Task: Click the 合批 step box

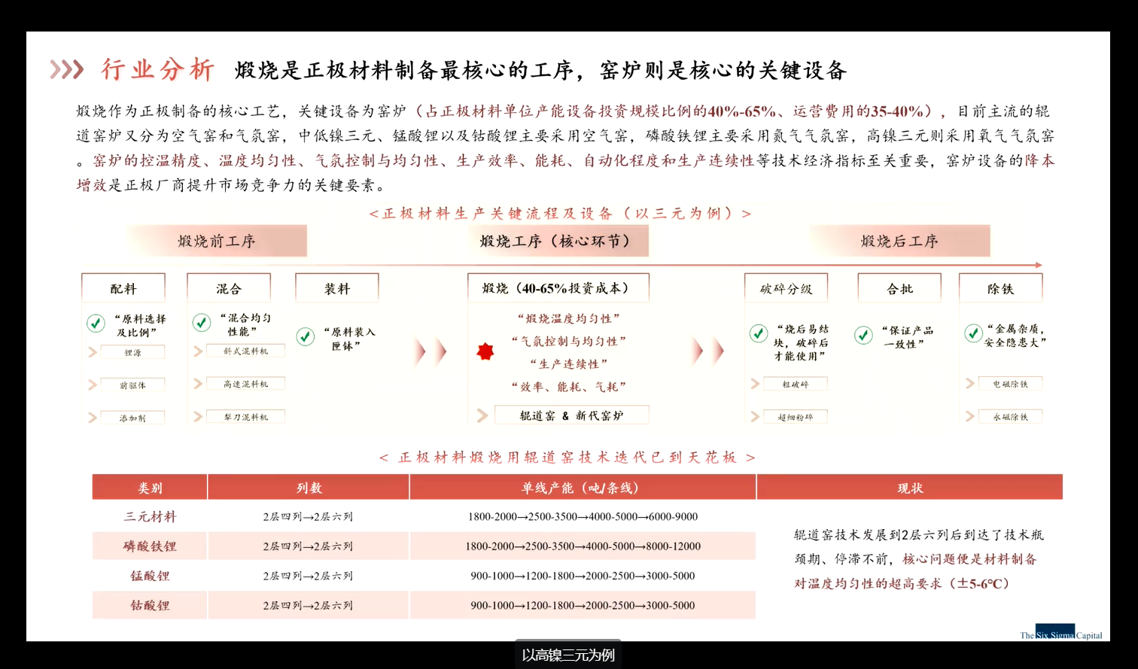Action: tap(899, 288)
